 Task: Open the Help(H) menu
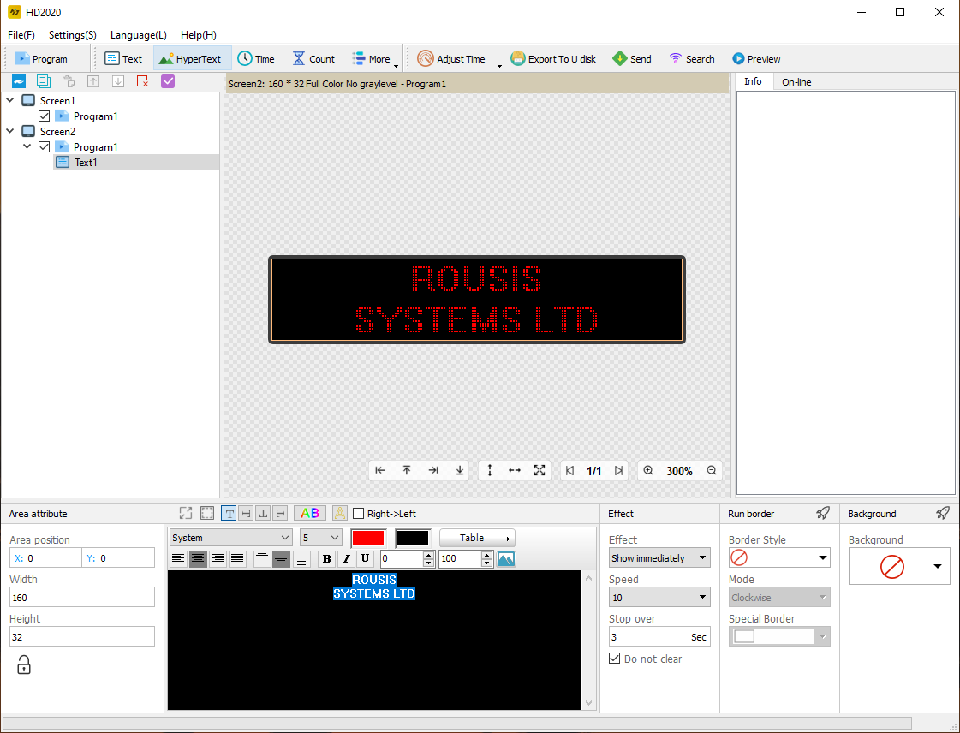coord(199,35)
